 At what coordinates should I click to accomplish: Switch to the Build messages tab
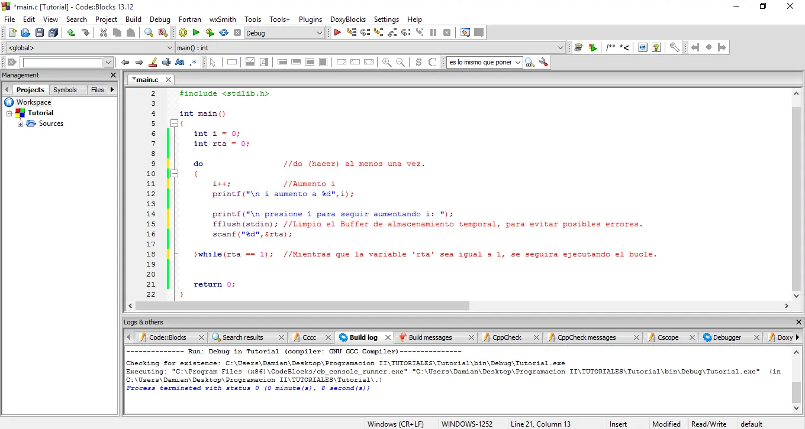pos(431,337)
